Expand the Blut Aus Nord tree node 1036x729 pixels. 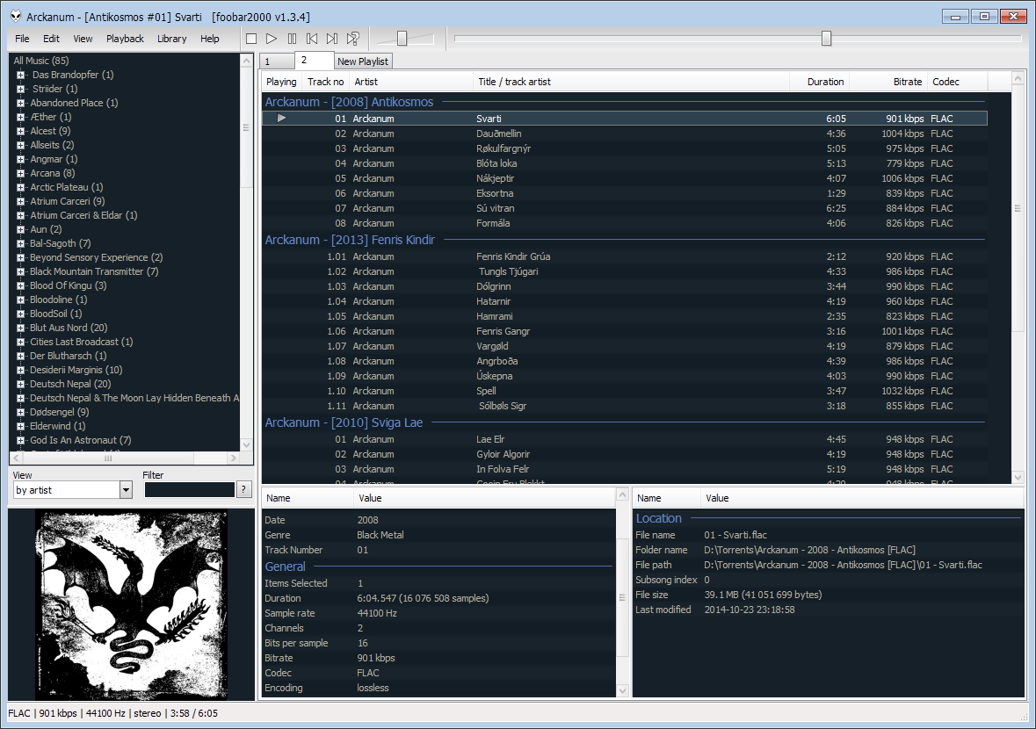click(x=20, y=328)
